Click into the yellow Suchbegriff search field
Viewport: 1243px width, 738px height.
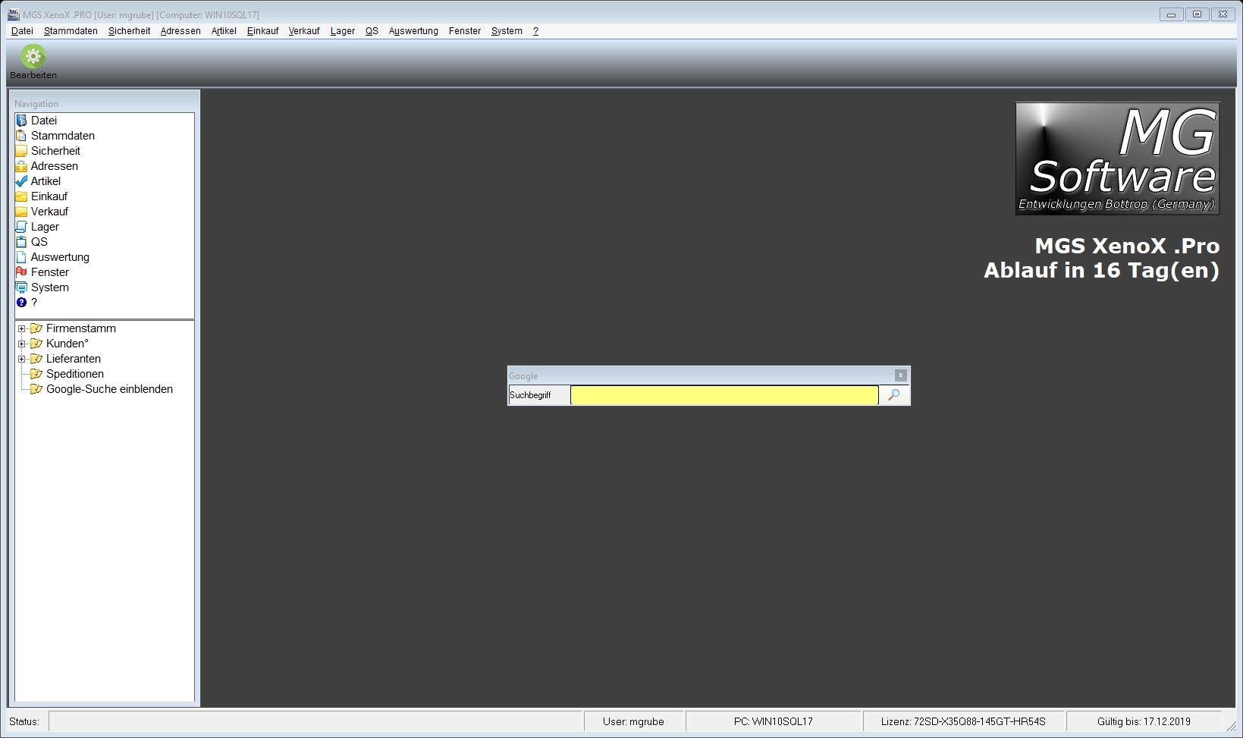point(724,395)
